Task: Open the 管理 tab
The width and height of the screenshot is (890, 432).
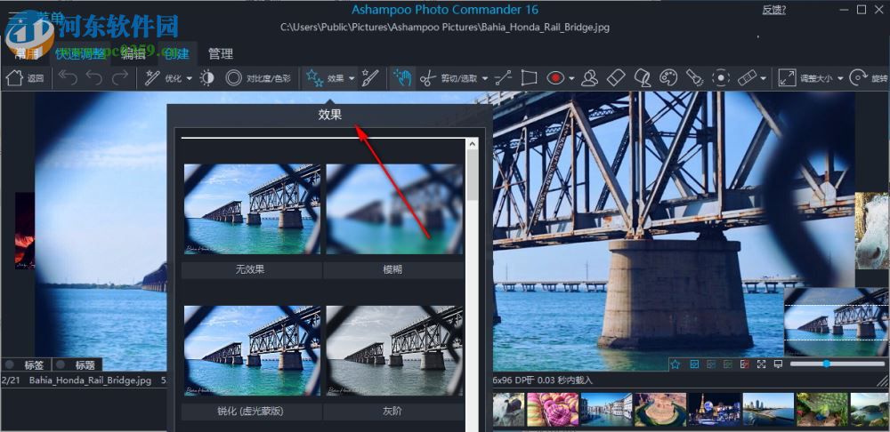Action: coord(221,54)
